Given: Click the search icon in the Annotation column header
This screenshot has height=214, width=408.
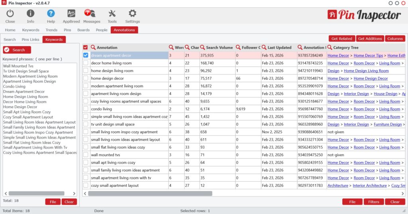Looking at the screenshot, I should (93, 47).
